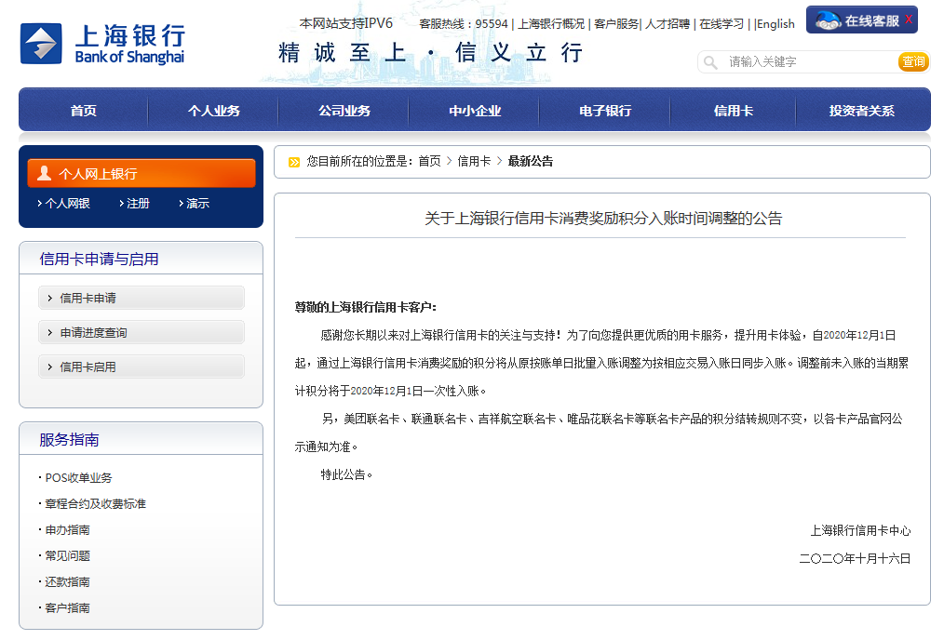Click 信用卡 in the breadcrumb
The image size is (944, 640).
(474, 161)
